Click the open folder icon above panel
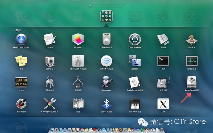This screenshot has width=213, height=133. coord(106,16)
